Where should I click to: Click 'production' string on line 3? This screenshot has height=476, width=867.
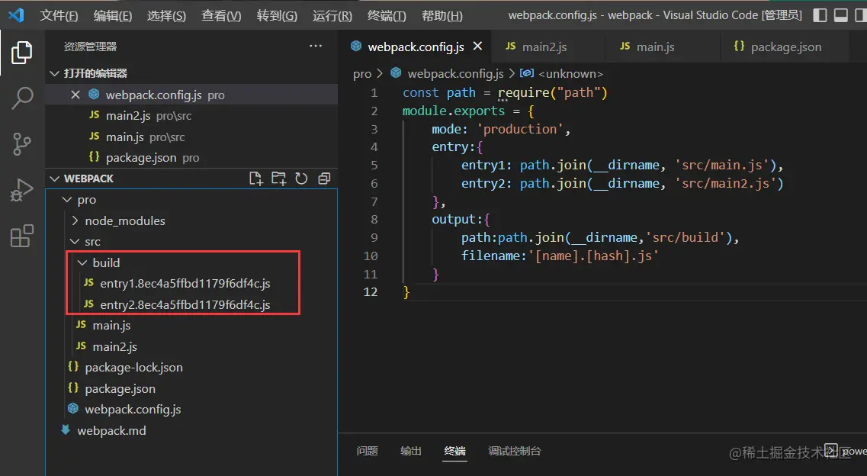click(520, 129)
